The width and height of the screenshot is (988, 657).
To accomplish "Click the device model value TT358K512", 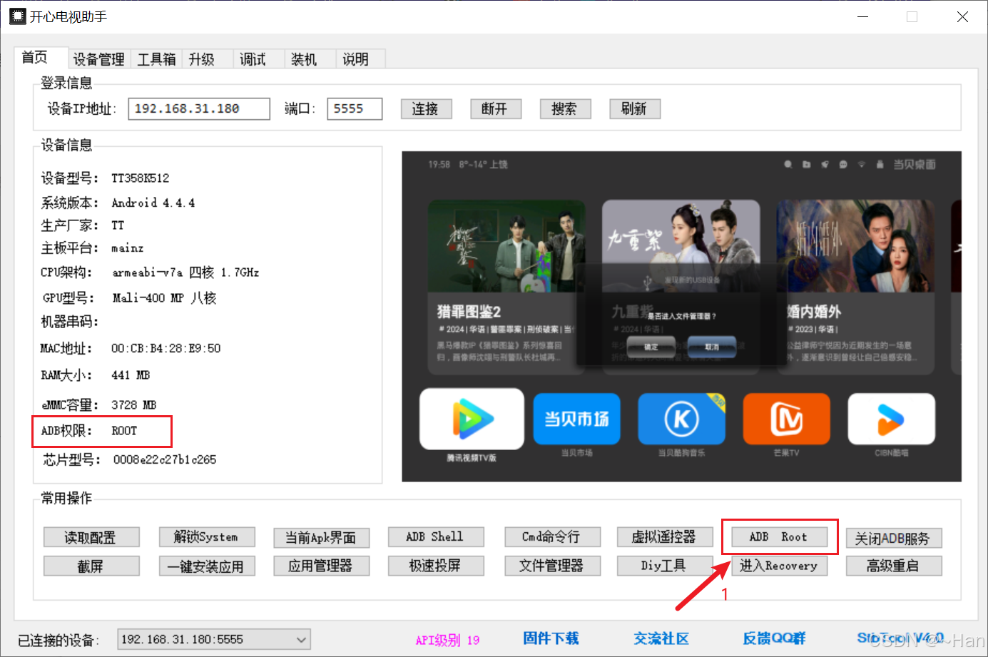I will tap(140, 178).
